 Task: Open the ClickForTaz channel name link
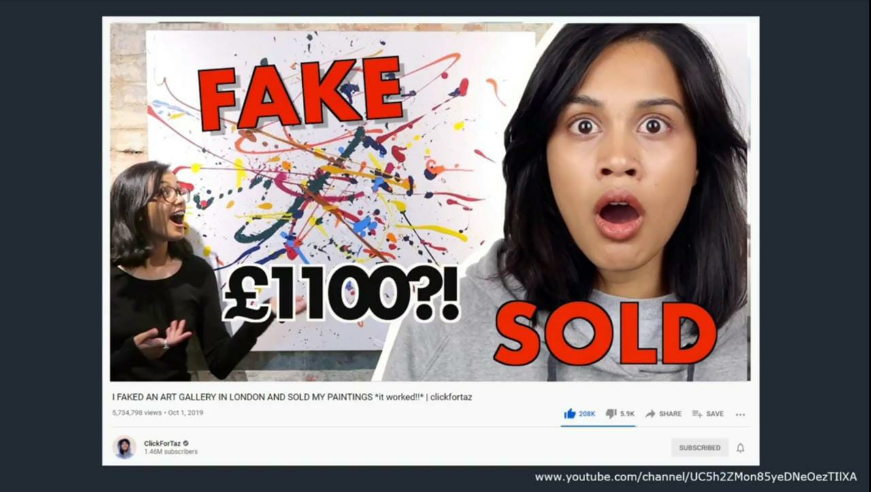pos(162,443)
